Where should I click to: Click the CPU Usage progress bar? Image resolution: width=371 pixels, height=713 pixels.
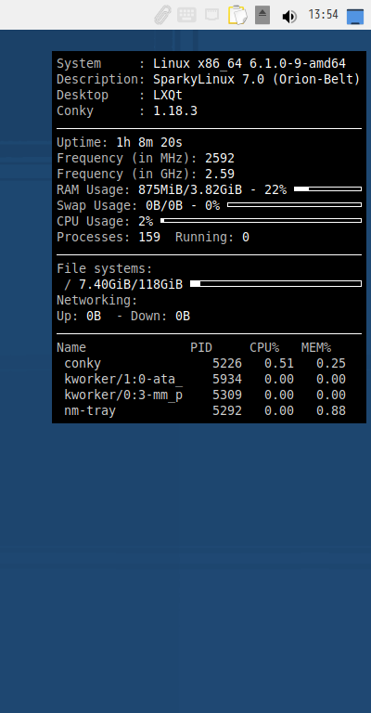[x=262, y=221]
